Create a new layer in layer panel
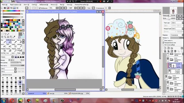This screenshot has width=184, height=103. (165, 48)
